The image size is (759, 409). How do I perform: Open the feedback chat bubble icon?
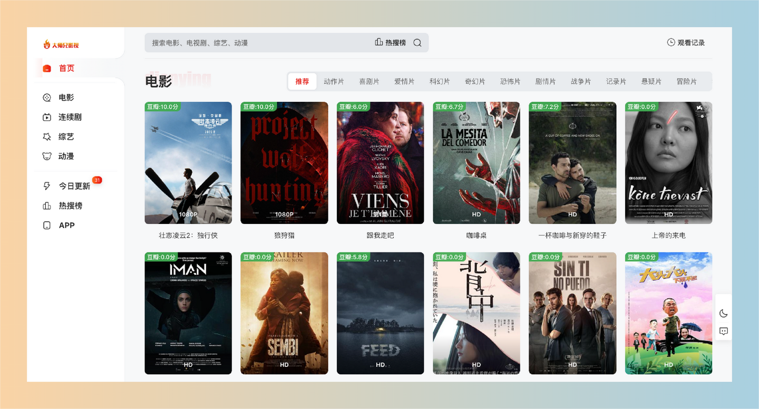point(724,331)
